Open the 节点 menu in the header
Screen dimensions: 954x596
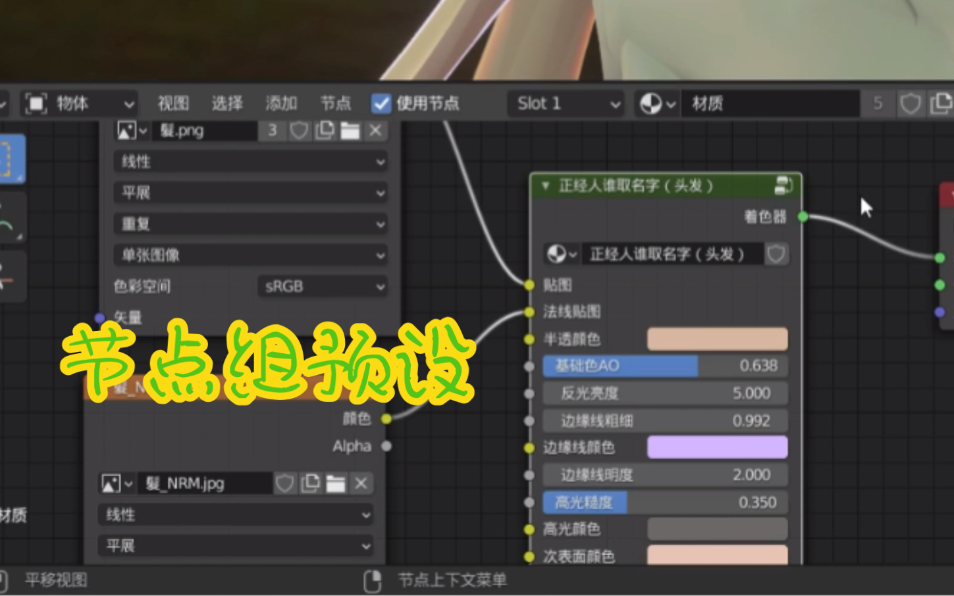click(334, 103)
